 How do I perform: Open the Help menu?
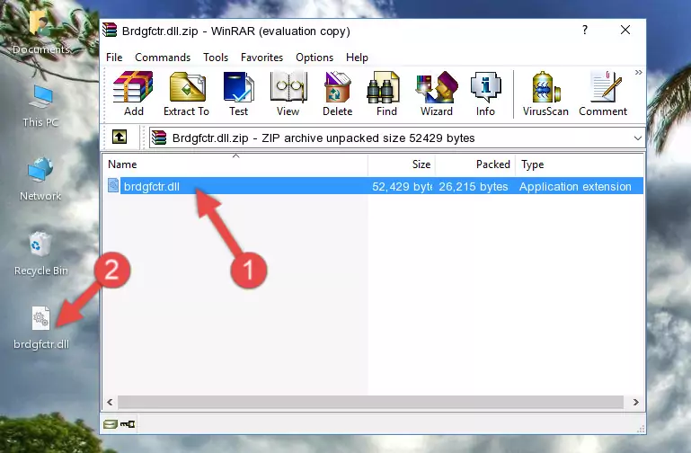pos(357,58)
